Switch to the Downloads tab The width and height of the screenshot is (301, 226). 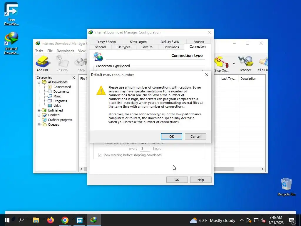point(171,47)
